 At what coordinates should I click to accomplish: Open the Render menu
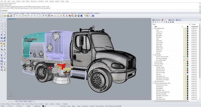point(57,1)
